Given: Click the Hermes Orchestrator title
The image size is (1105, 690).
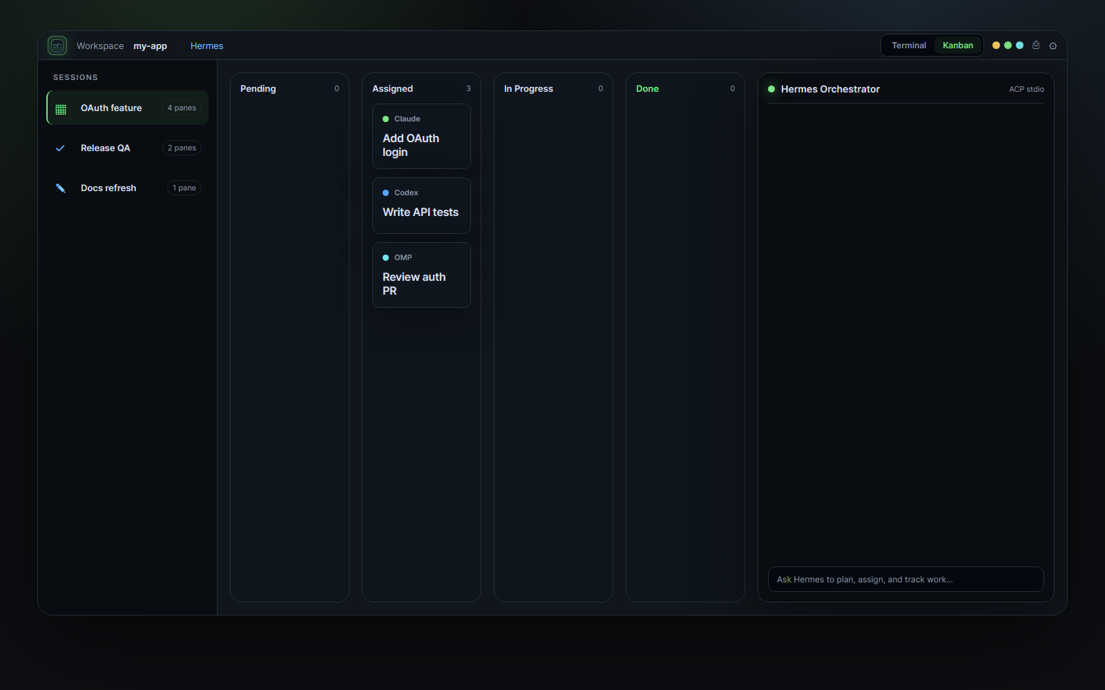Looking at the screenshot, I should click(x=830, y=89).
